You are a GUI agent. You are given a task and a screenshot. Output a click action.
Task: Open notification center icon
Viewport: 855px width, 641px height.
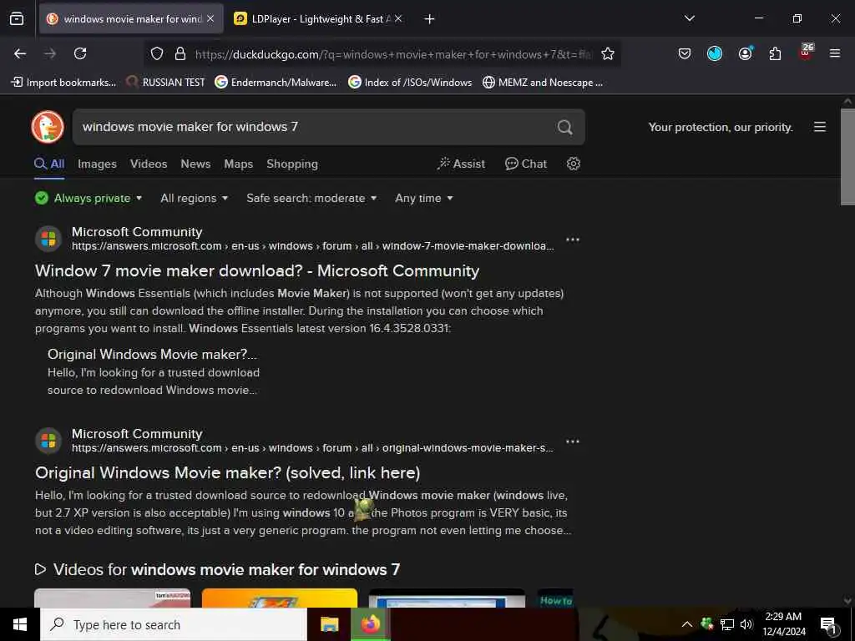point(828,626)
